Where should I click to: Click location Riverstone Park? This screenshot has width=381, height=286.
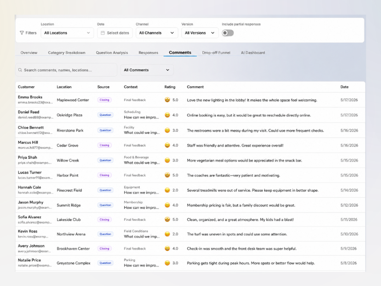pos(70,131)
